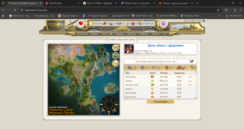This screenshot has width=244, height=129.
Task: Switch to the forge processing buildings tab
Action: tap(142, 67)
